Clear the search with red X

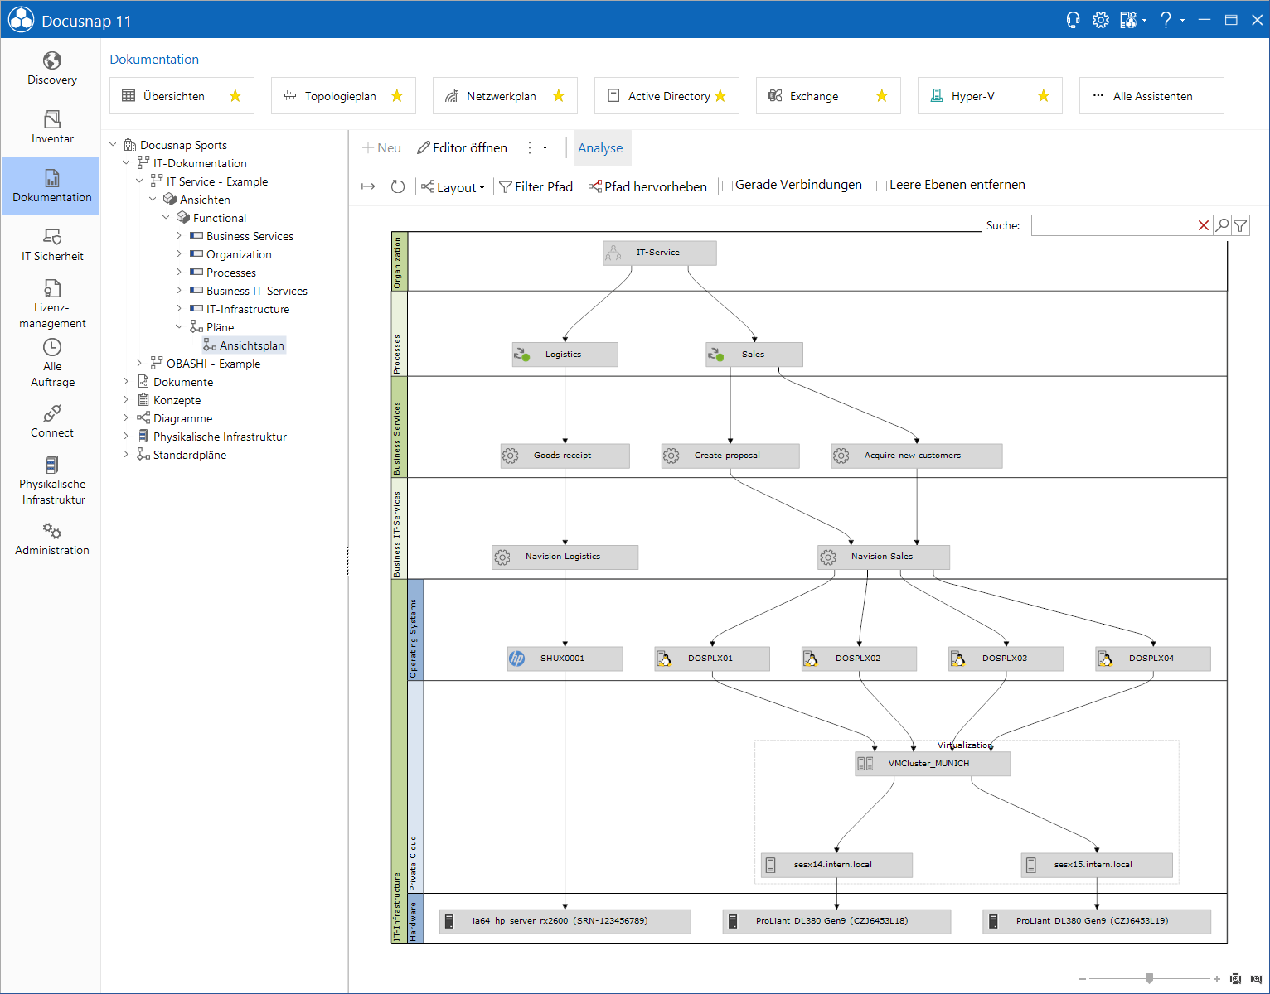(1204, 225)
